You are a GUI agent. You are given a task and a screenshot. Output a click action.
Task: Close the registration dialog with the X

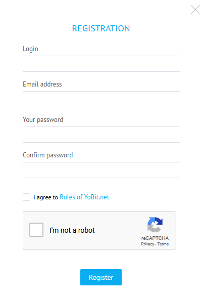195,10
